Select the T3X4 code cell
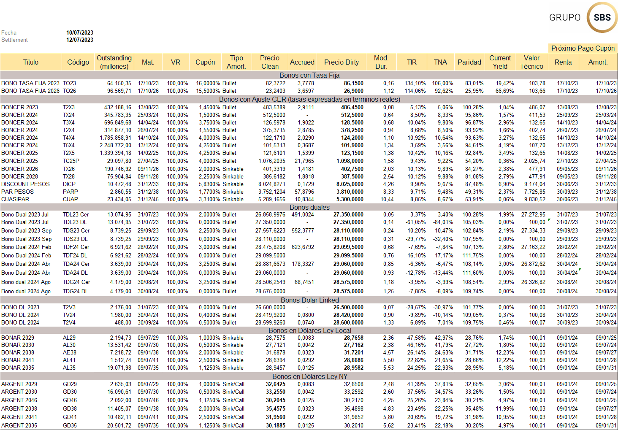Viewport: 618px width, 430px height. pyautogui.click(x=68, y=122)
